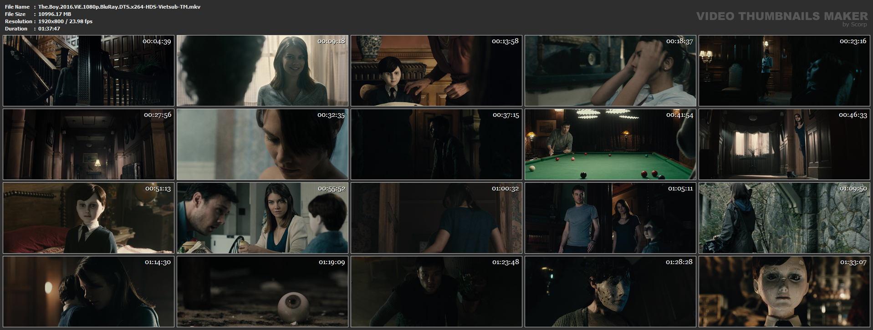Select the thumbnail at 00:18:37
873x330 pixels.
[x=610, y=71]
